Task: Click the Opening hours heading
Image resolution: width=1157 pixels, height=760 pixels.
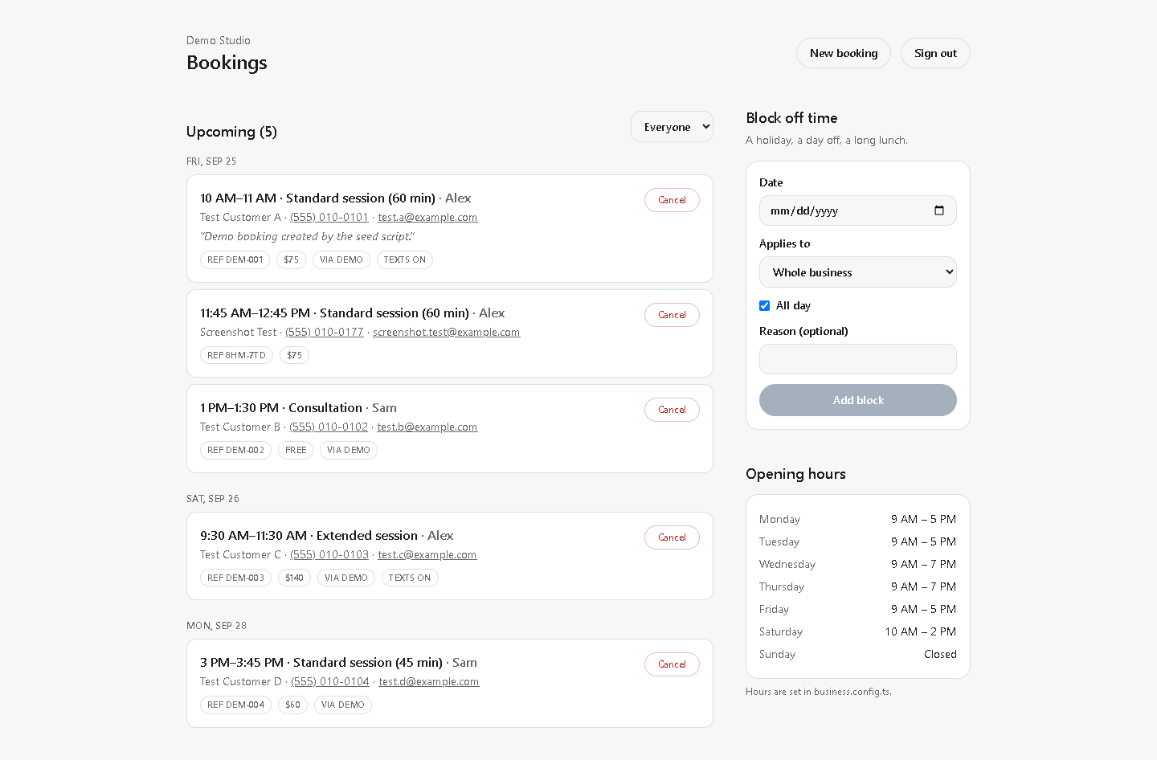Action: (x=795, y=474)
